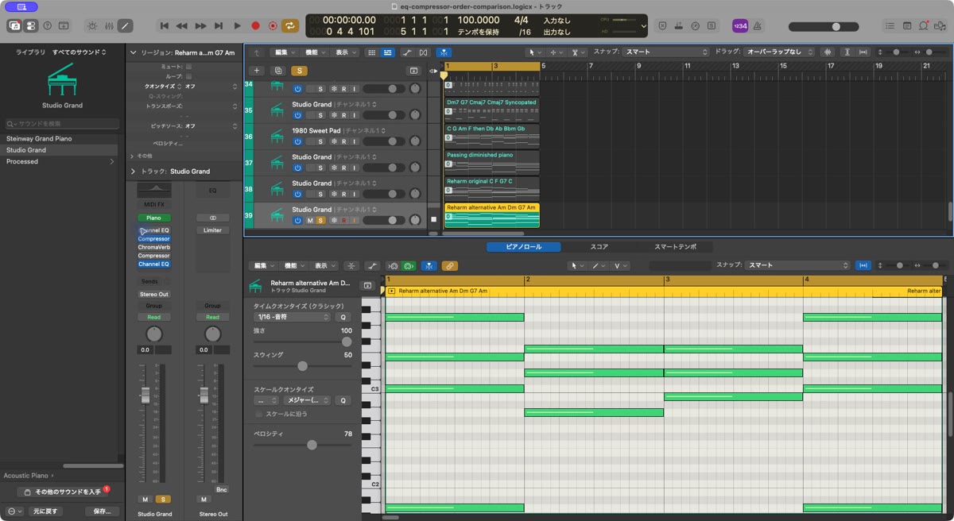Tick the スケールに沿う checkbox
Viewport: 954px width, 521px height.
pos(258,414)
